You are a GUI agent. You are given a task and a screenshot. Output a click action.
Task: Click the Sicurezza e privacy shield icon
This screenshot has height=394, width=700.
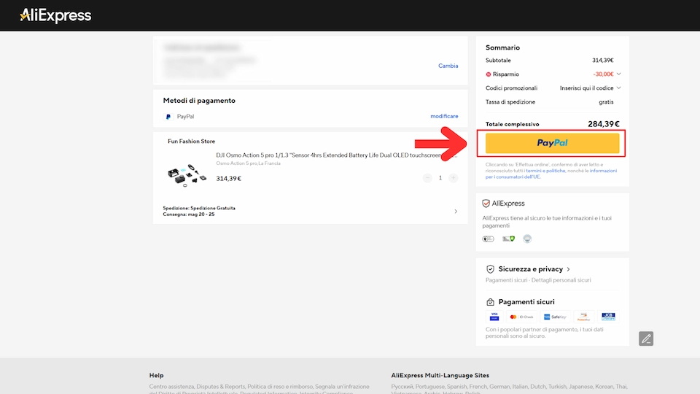[490, 269]
